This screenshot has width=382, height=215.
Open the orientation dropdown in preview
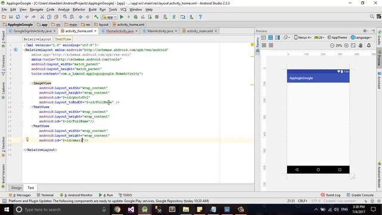point(286,37)
